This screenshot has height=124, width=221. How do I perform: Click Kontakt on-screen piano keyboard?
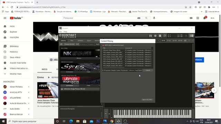point(153,114)
